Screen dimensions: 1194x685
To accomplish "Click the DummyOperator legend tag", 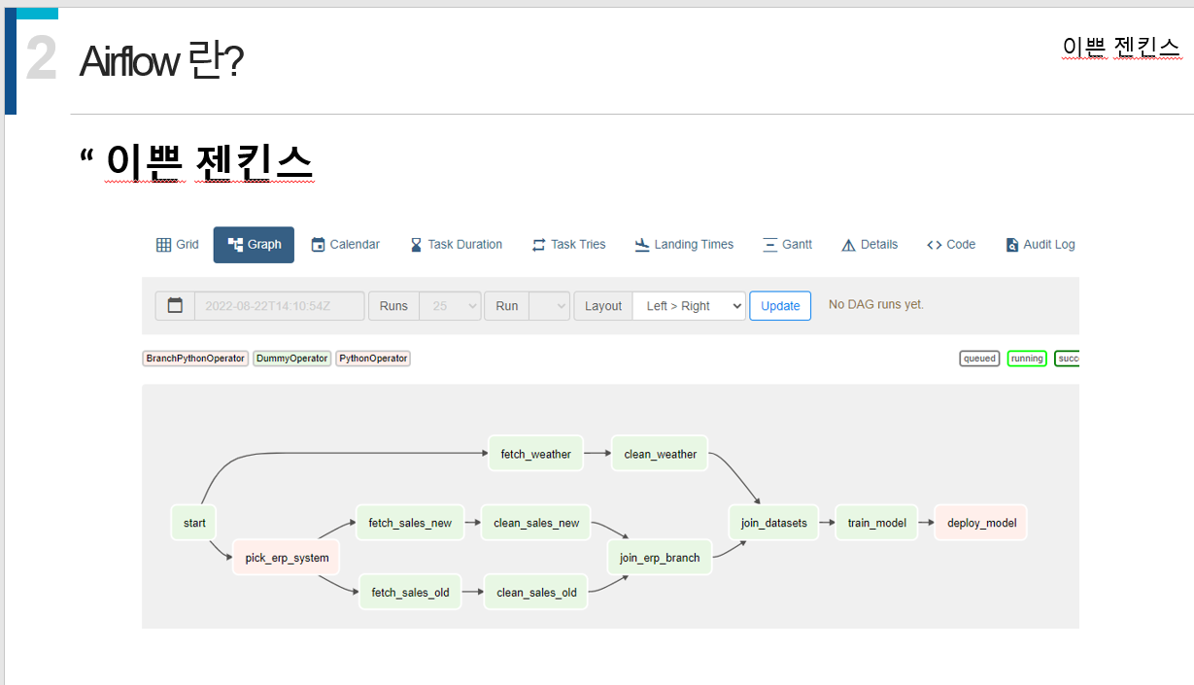I will pyautogui.click(x=292, y=359).
